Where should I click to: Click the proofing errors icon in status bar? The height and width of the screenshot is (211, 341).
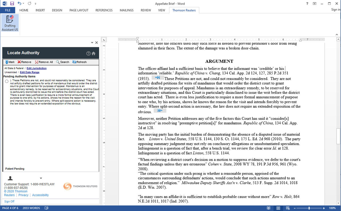[47, 208]
